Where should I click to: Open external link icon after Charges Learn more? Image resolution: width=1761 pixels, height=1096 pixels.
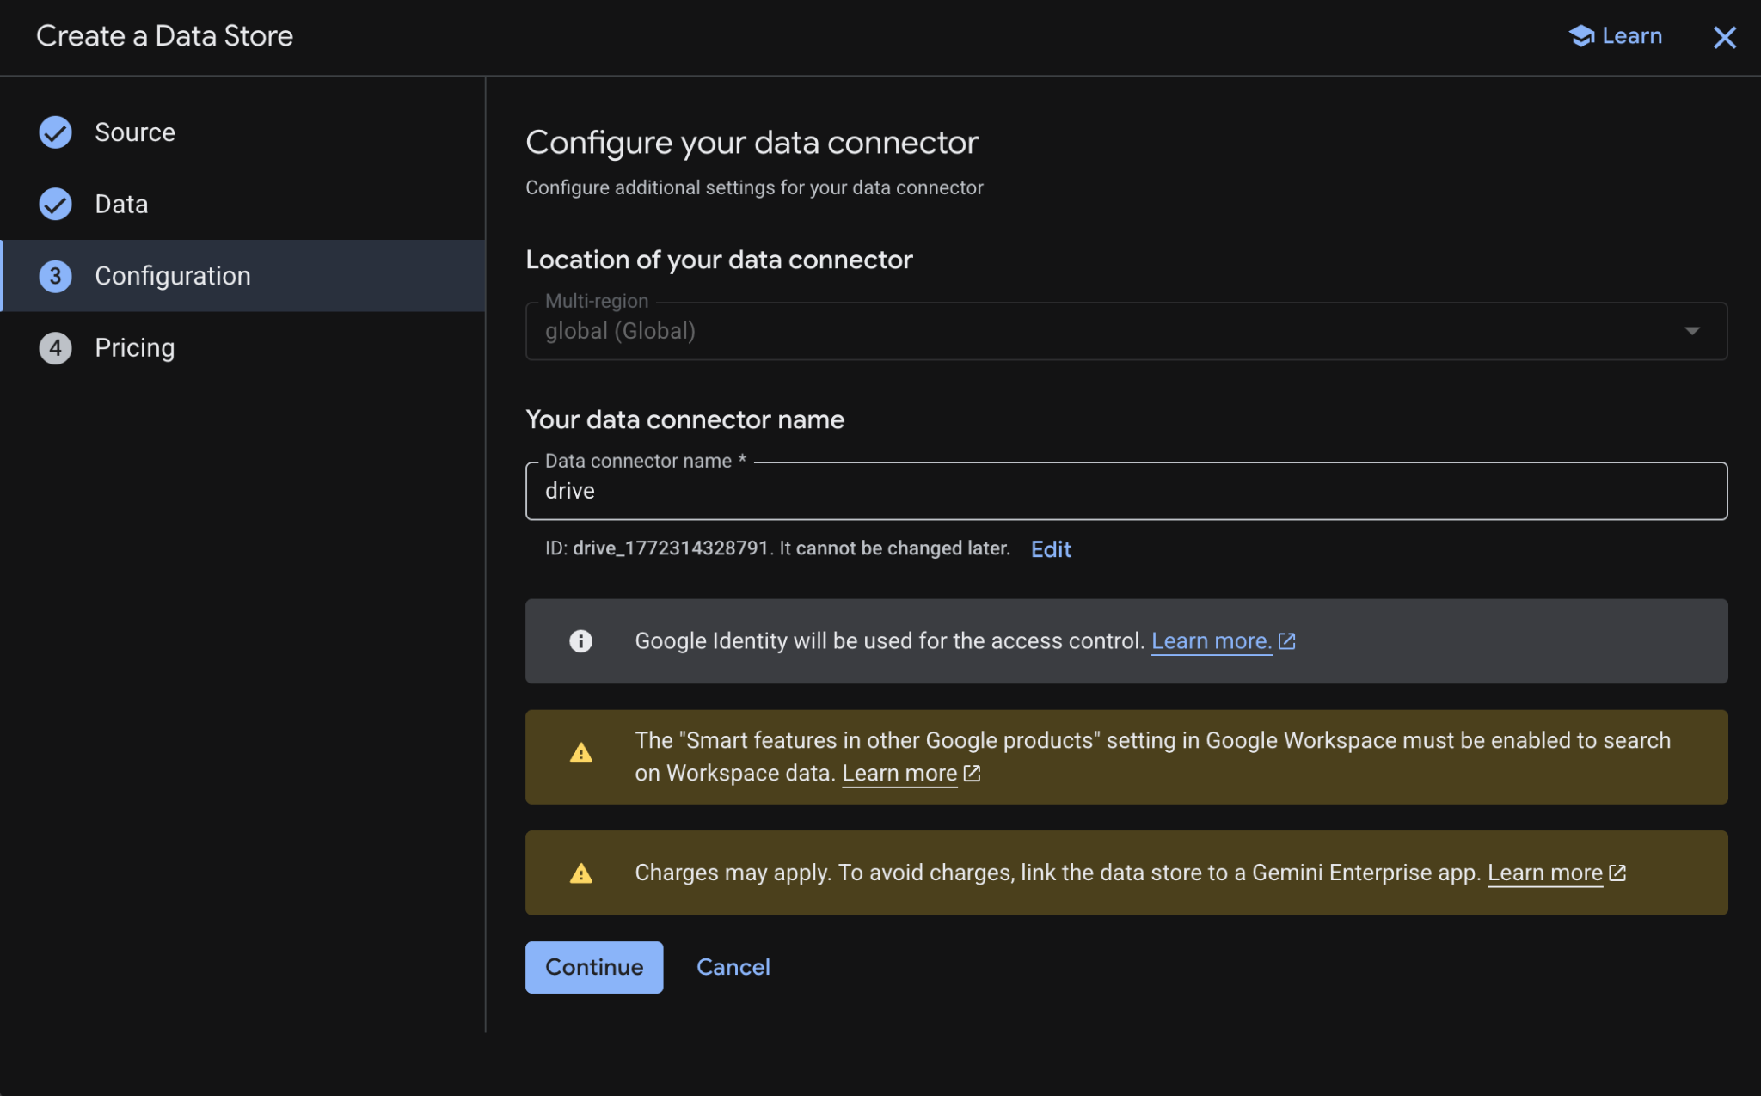tap(1617, 873)
